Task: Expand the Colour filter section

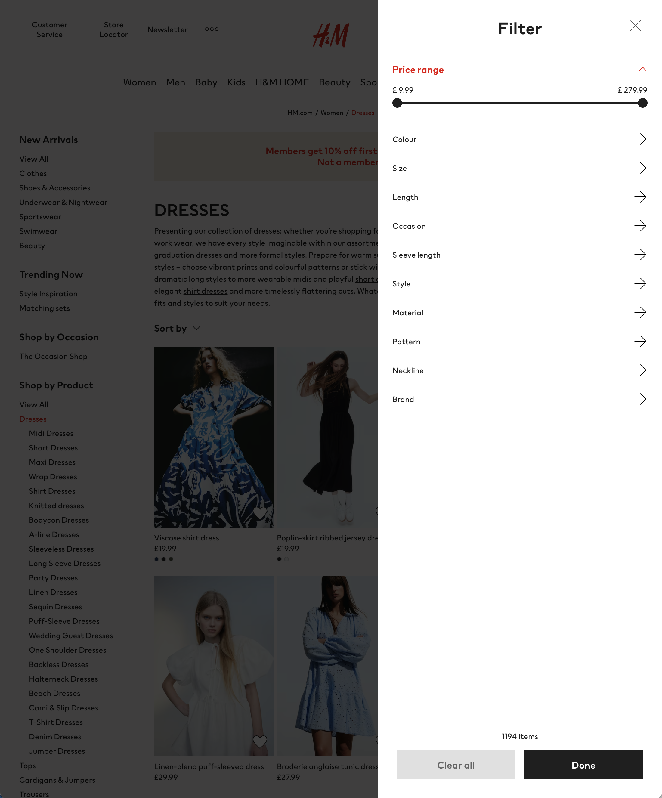Action: 641,139
